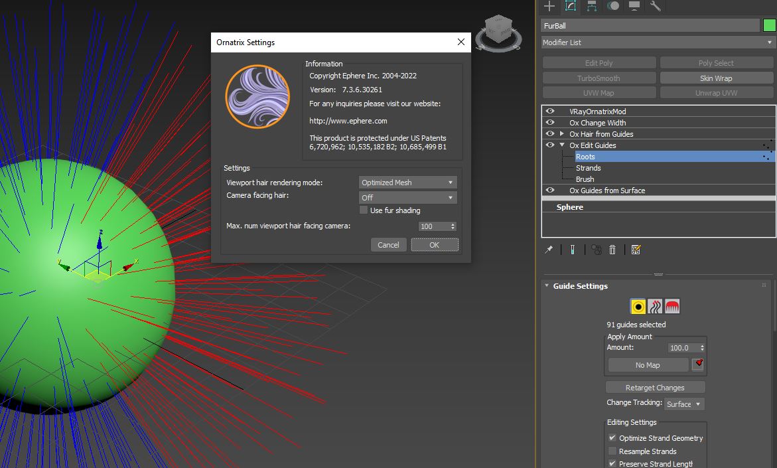This screenshot has width=777, height=468.
Task: Open the Modifier List dropdown
Action: click(658, 42)
